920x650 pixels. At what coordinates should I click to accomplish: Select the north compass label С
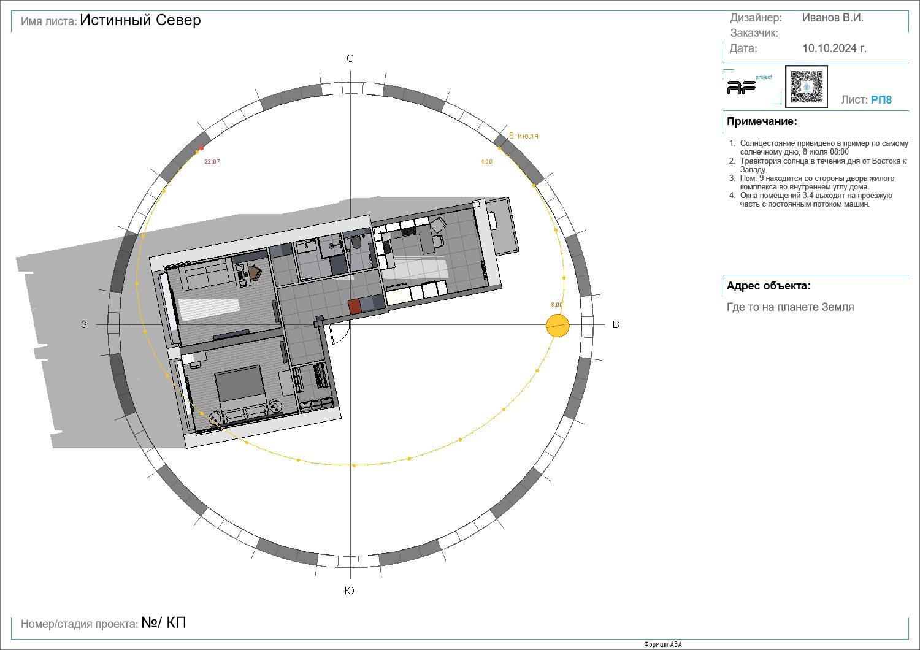tap(350, 59)
